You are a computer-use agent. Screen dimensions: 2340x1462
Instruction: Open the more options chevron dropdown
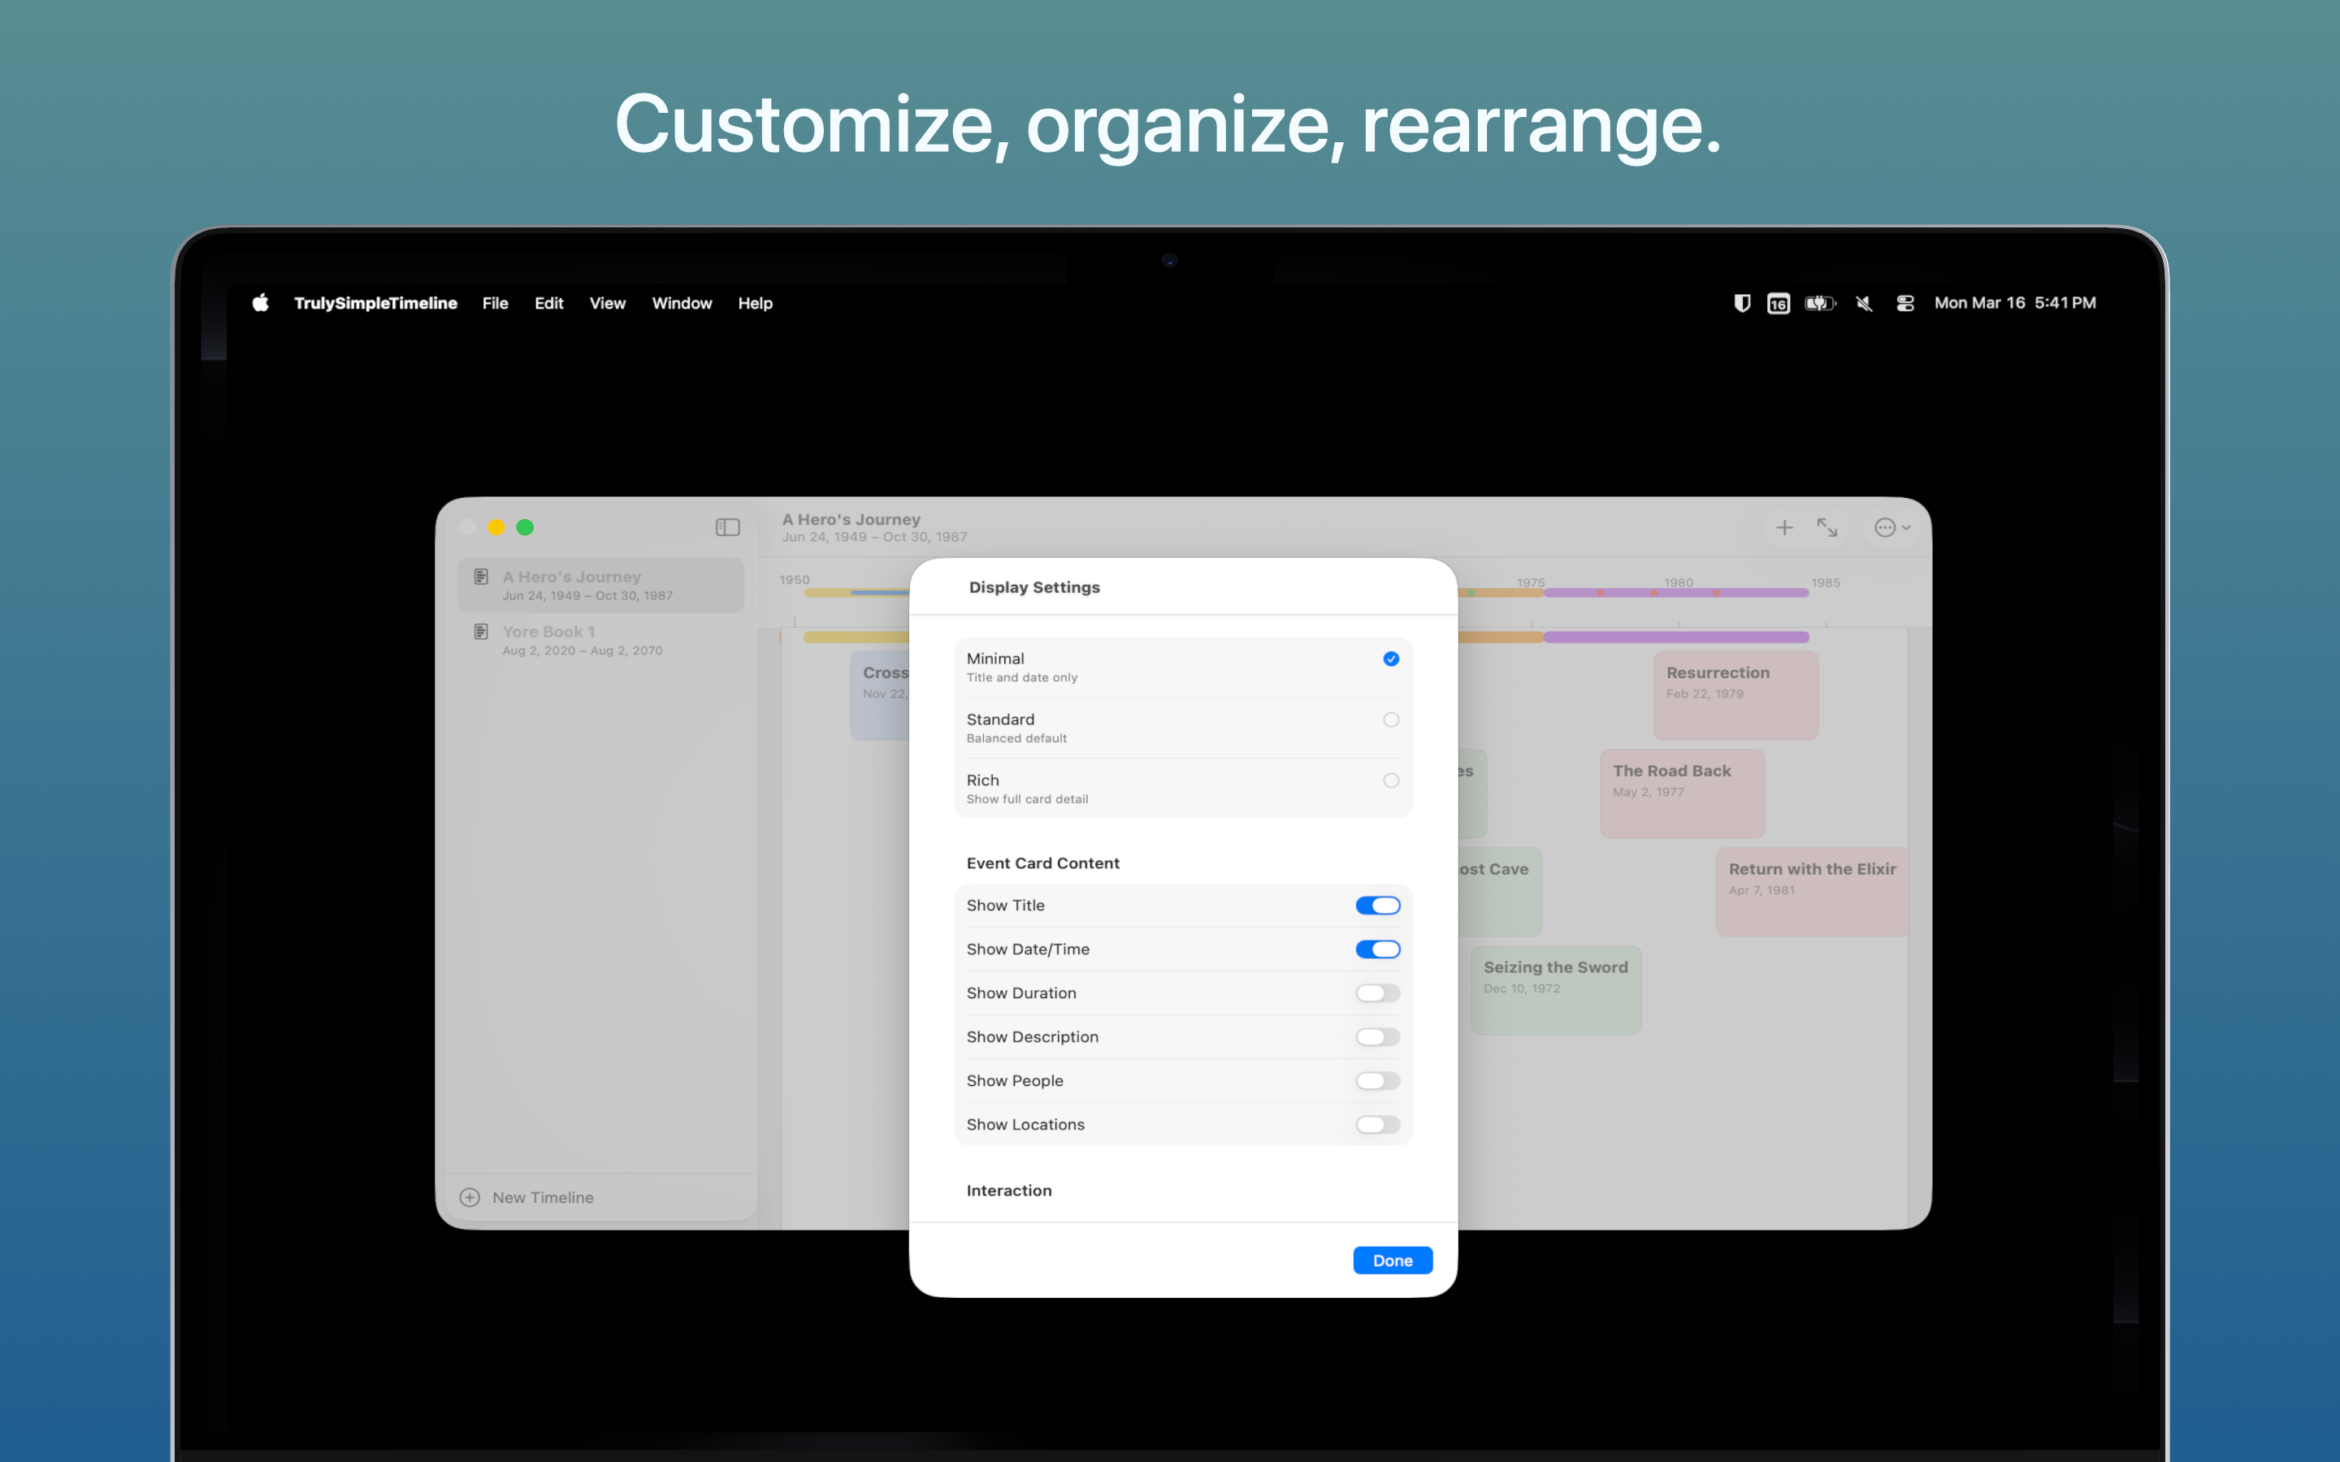coord(1892,527)
